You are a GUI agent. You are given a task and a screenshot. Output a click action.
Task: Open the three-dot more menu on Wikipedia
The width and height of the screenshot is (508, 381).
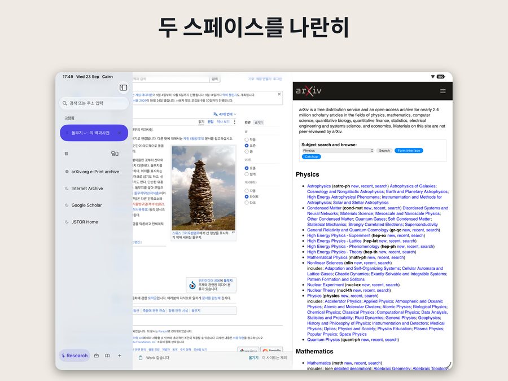pos(235,122)
